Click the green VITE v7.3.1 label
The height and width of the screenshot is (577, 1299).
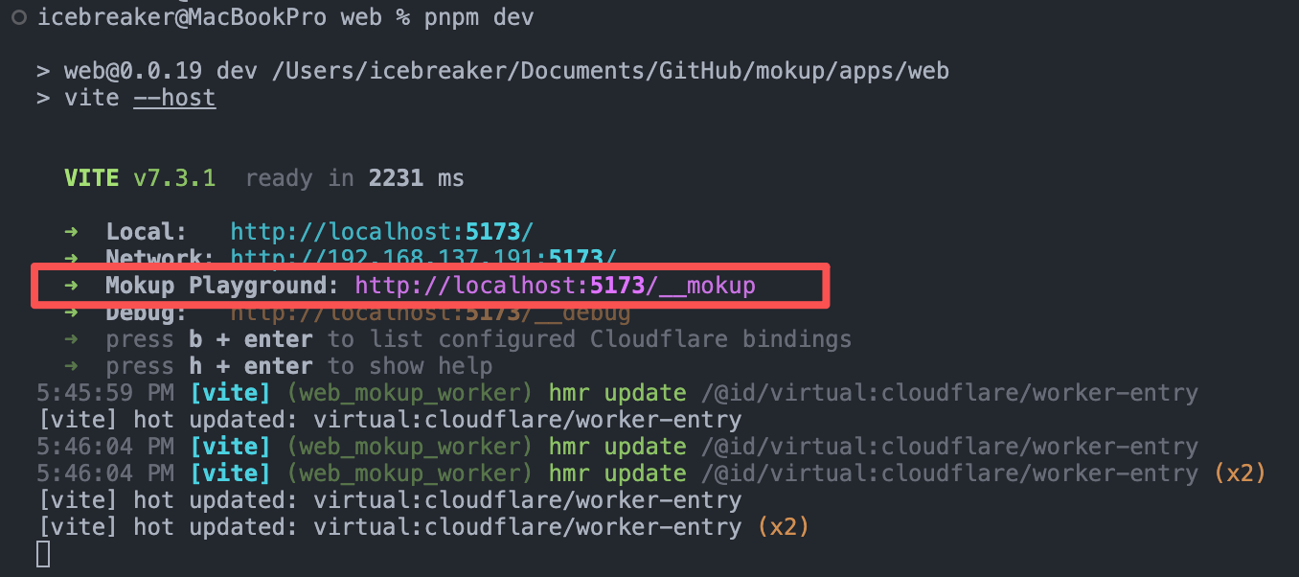[x=138, y=177]
